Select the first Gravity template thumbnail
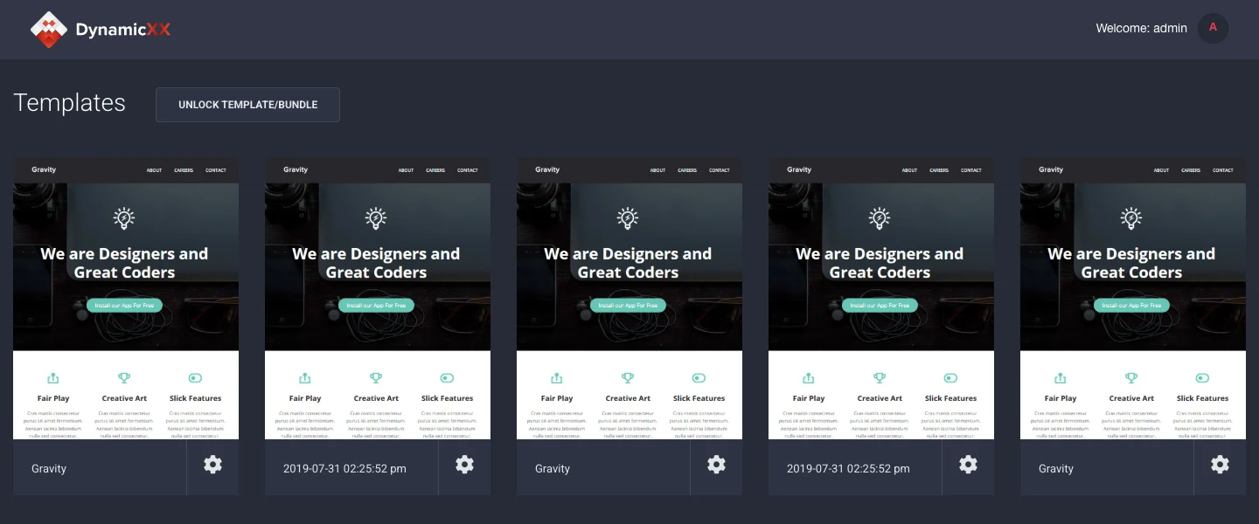 tap(126, 298)
